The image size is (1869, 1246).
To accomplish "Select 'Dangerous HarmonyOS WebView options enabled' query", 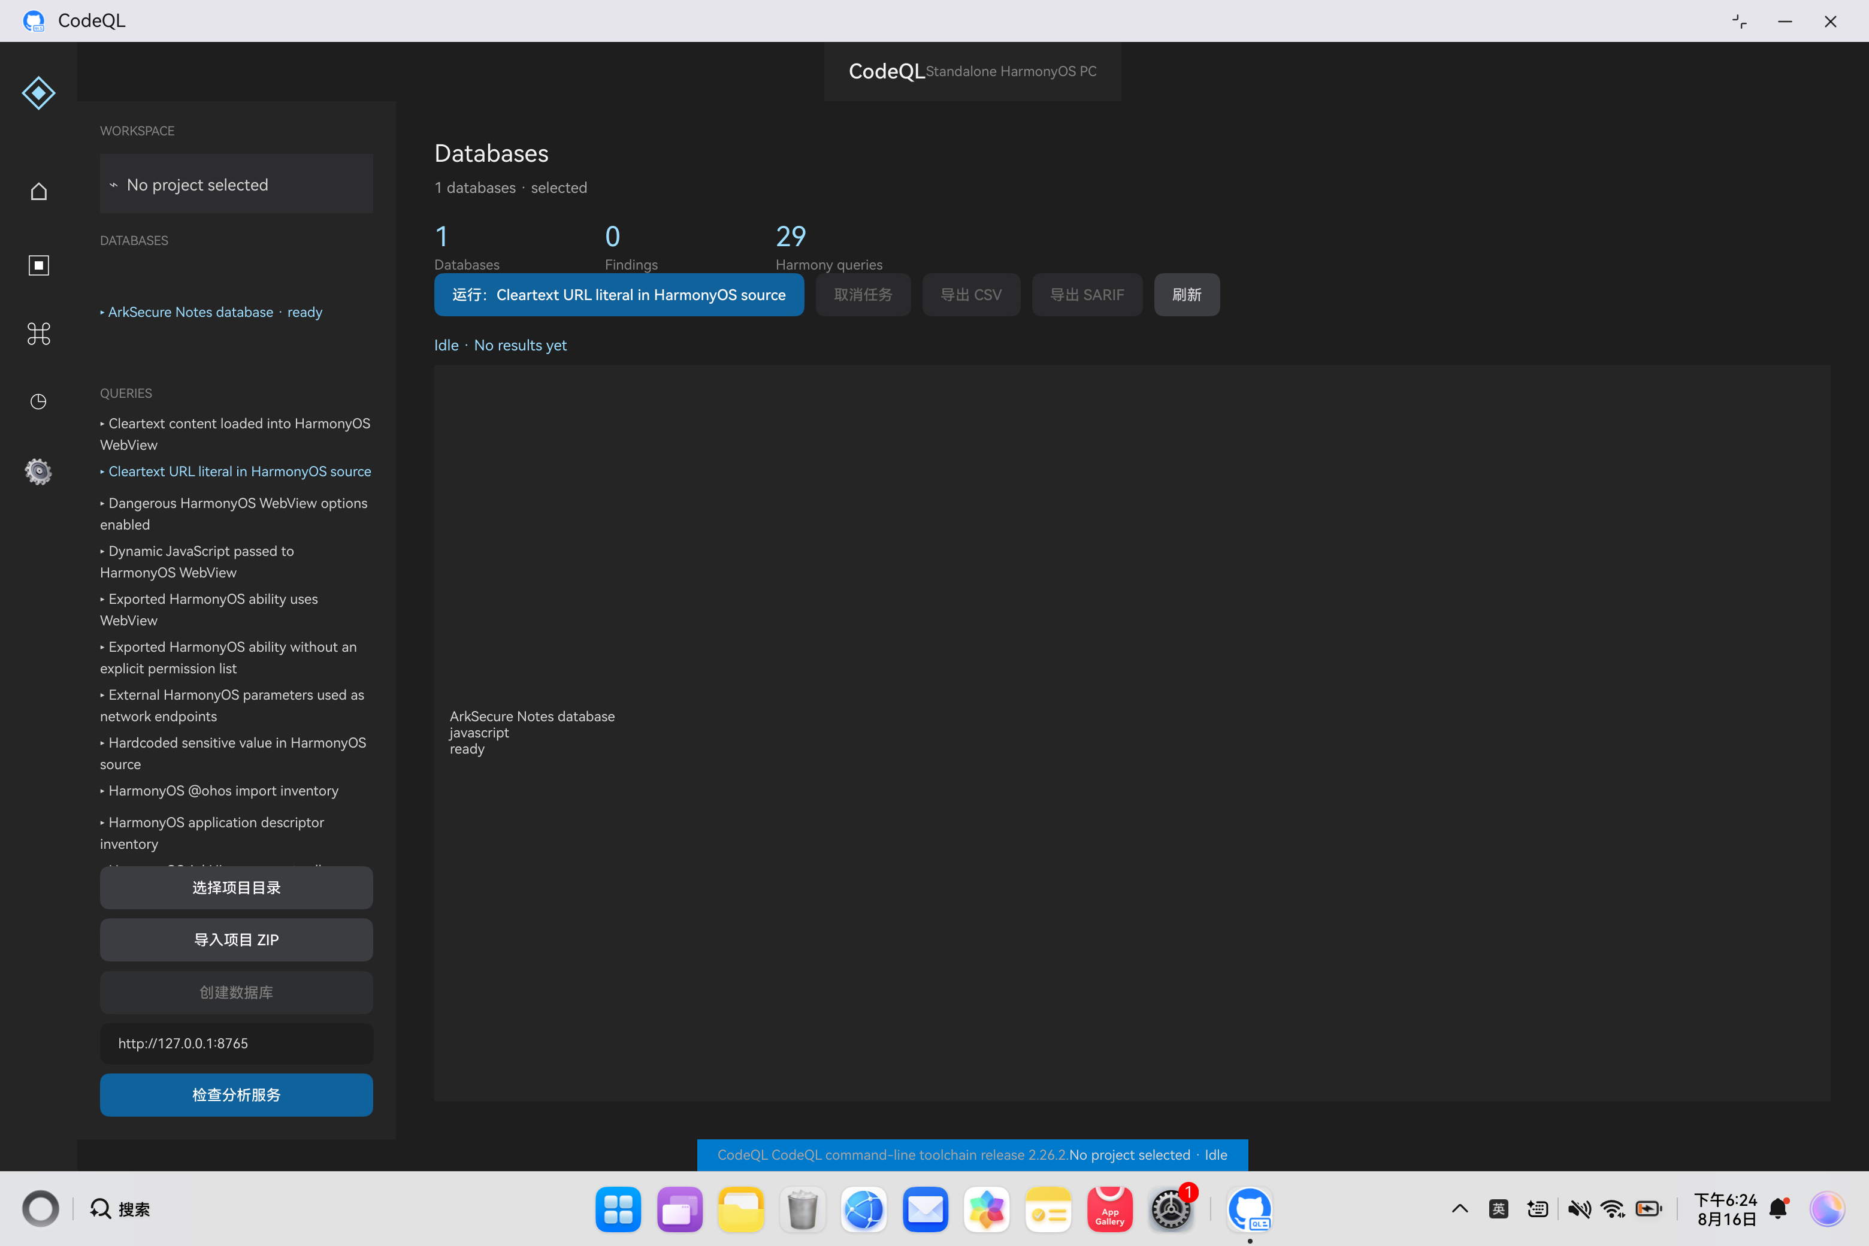I will (234, 514).
